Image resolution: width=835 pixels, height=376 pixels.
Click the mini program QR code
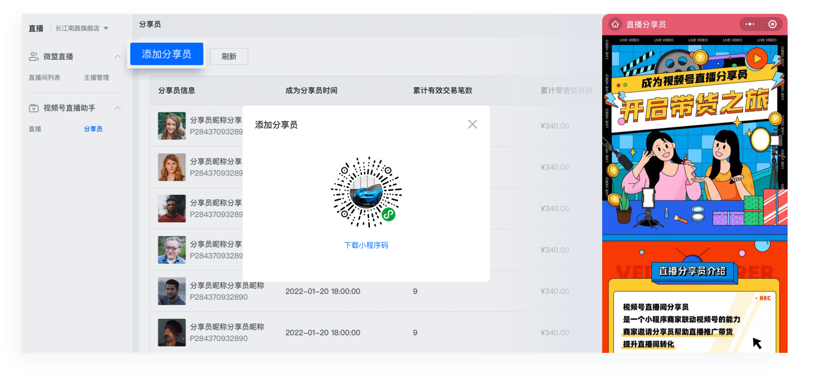[366, 192]
